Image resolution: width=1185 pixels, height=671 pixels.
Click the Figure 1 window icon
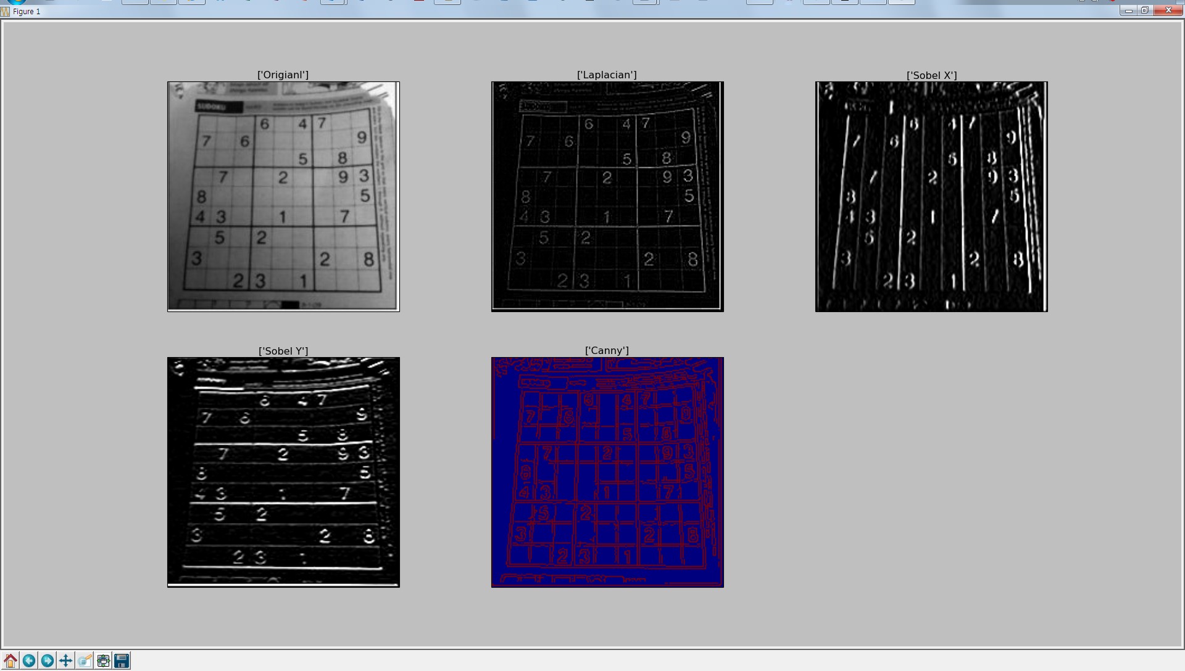6,11
